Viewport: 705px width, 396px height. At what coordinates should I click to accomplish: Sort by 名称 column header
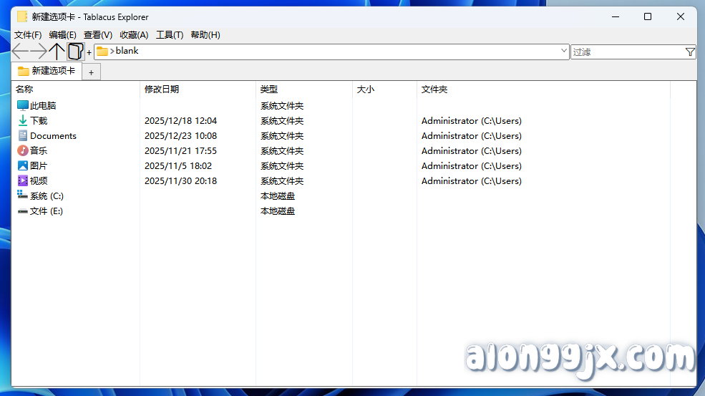point(76,89)
